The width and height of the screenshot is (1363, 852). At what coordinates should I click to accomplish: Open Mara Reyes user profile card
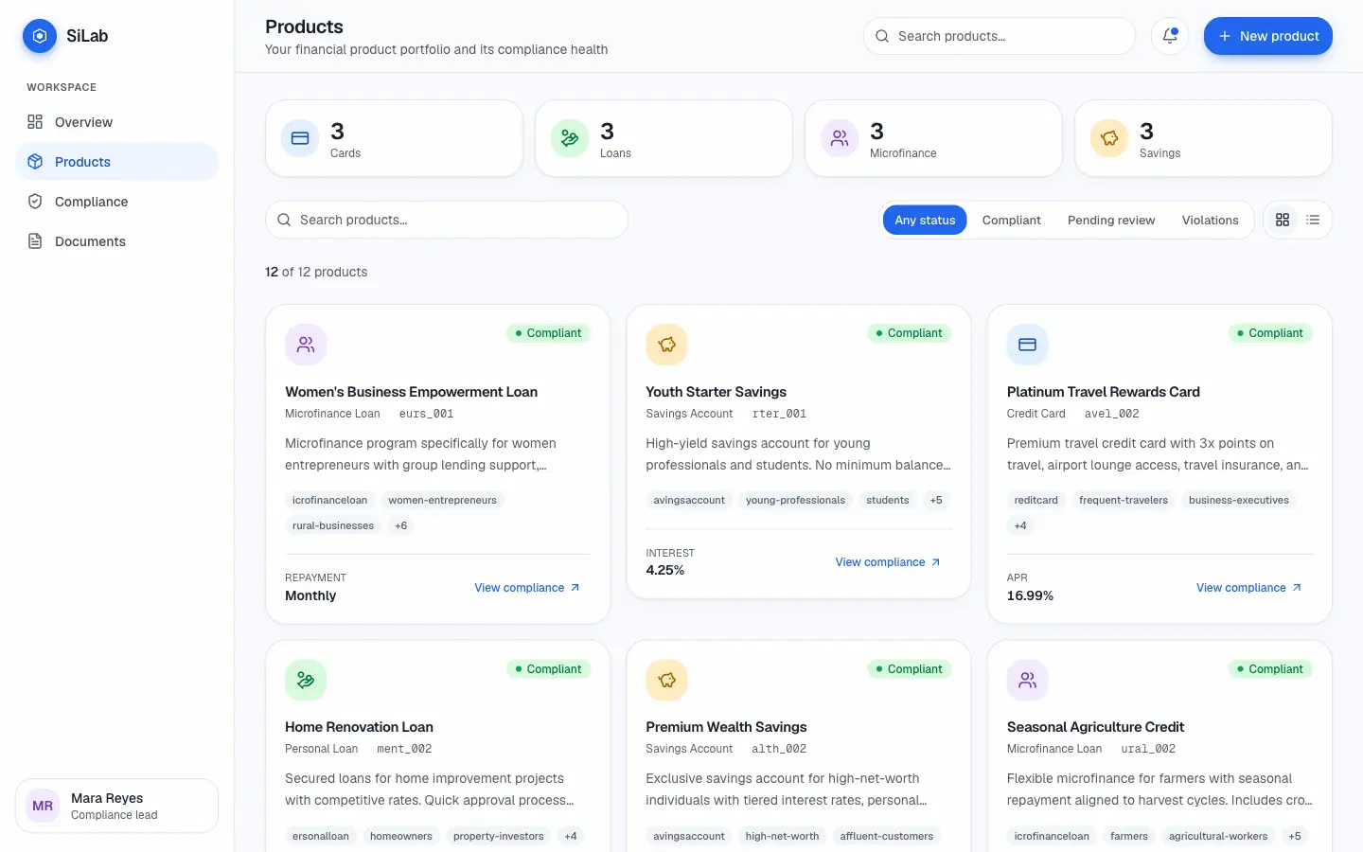tap(116, 806)
